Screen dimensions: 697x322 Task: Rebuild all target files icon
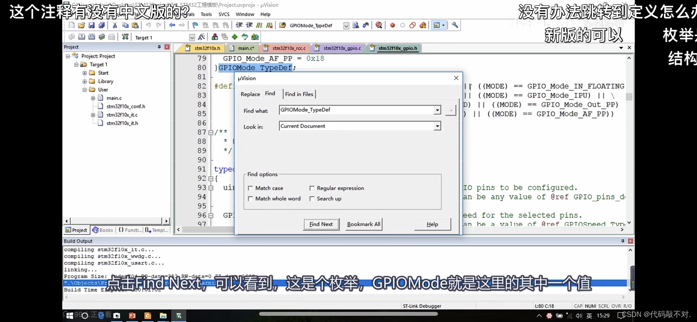[92, 37]
